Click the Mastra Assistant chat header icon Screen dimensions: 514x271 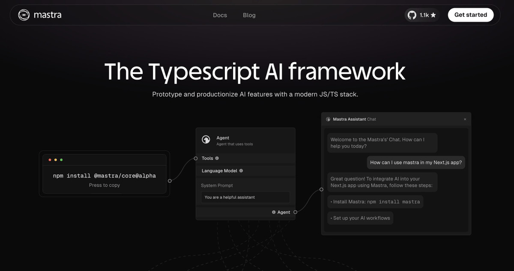[328, 119]
